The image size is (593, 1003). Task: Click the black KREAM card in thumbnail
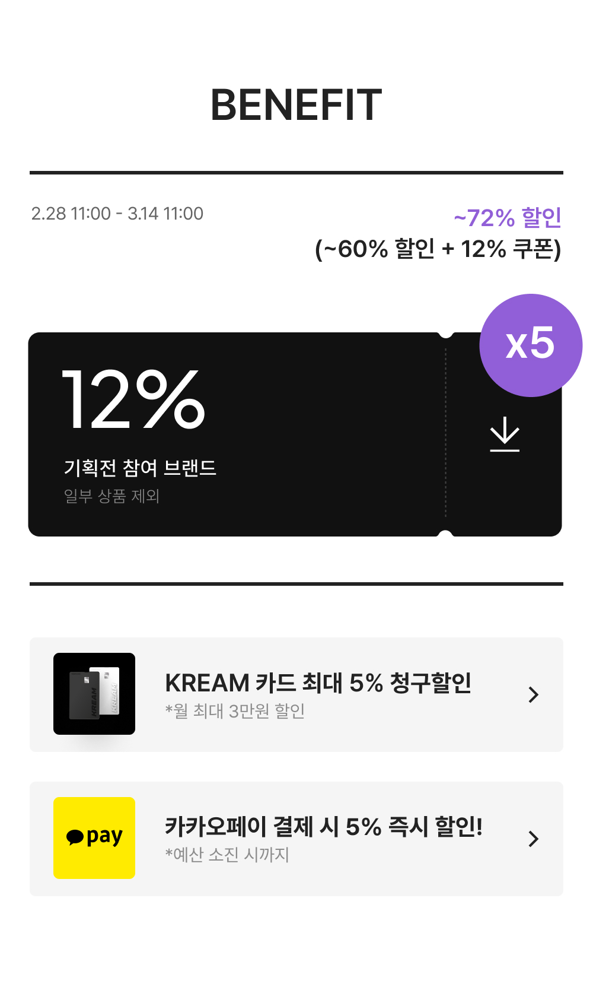[84, 696]
